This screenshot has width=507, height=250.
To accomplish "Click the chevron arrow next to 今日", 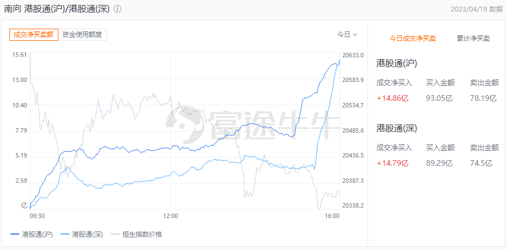I will click(355, 35).
